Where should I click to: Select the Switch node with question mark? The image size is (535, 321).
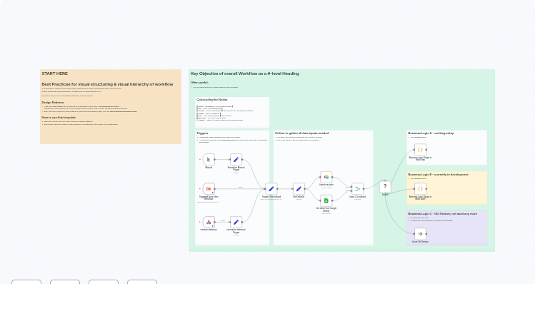[385, 187]
